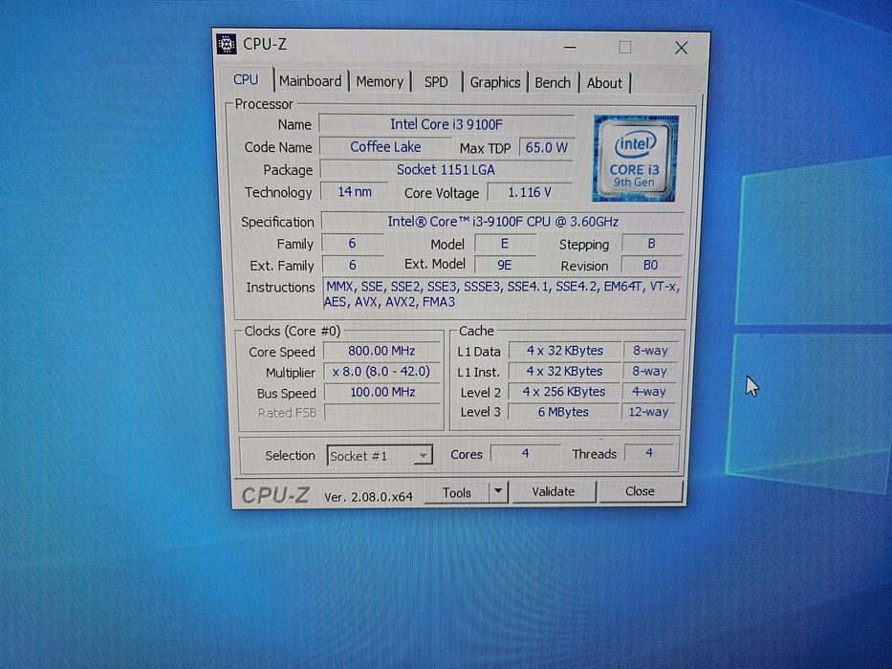
Task: Click the Ext. Family value '6'
Action: click(x=353, y=265)
